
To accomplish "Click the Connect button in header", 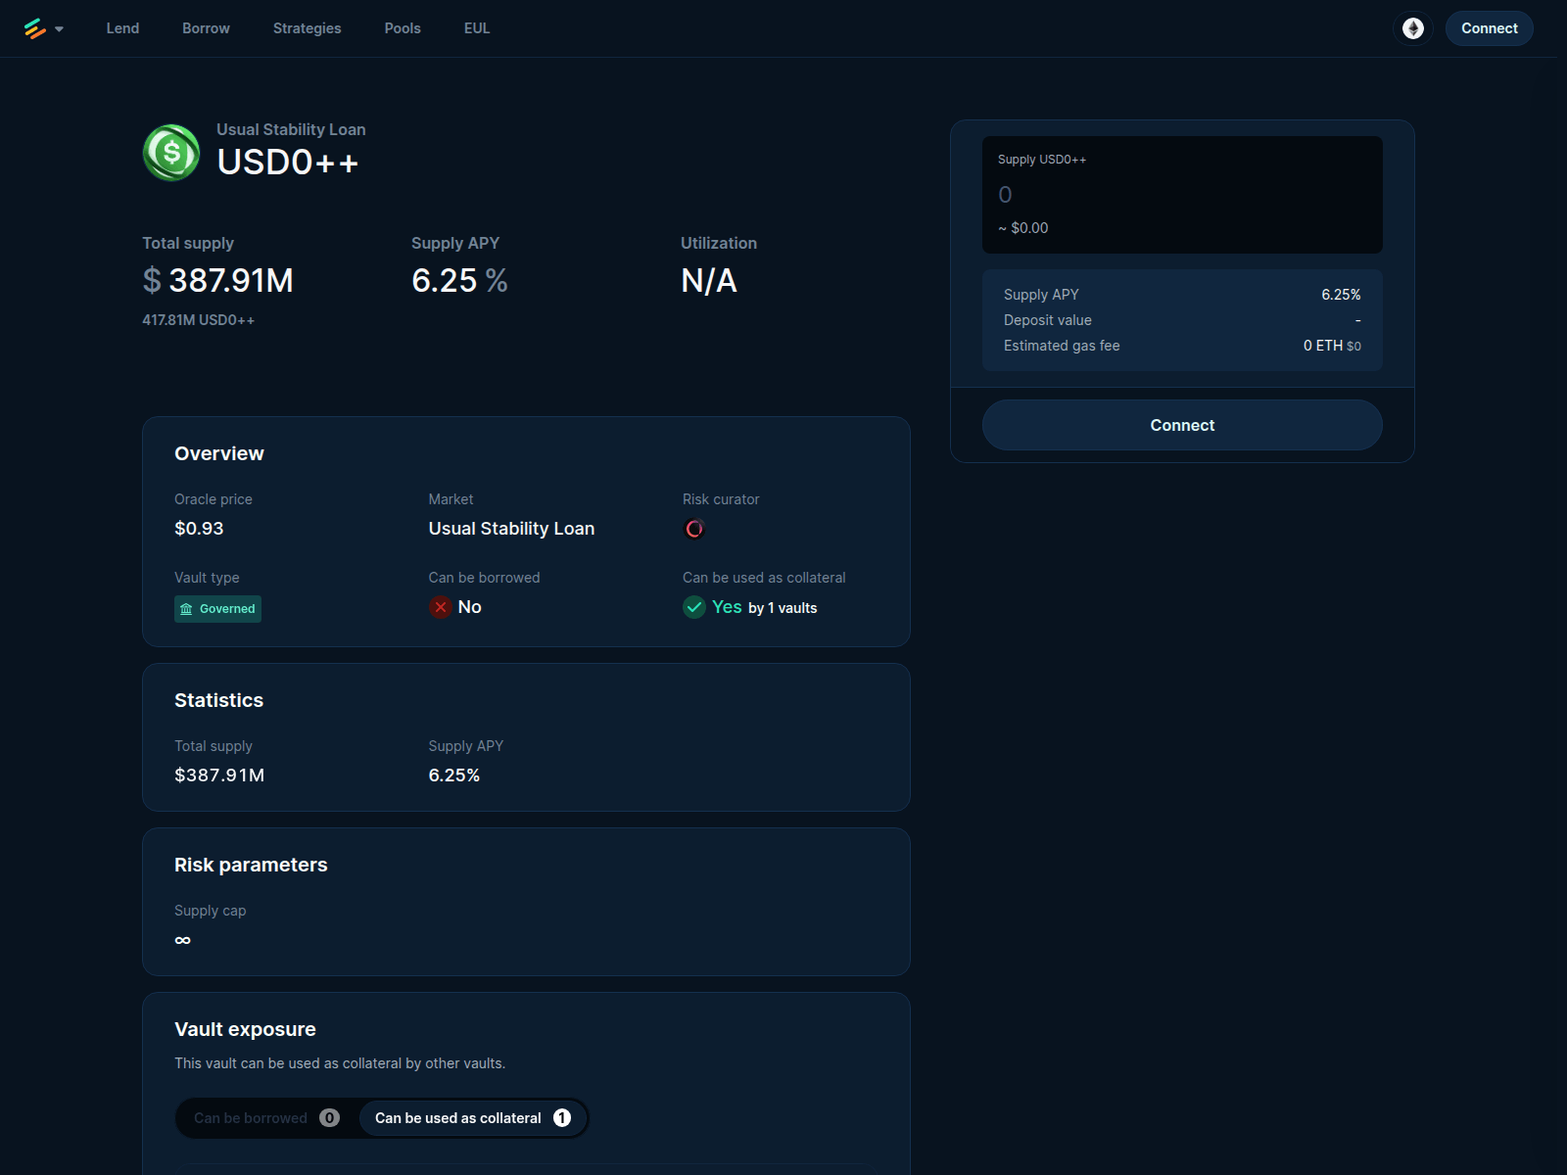I will [1490, 28].
